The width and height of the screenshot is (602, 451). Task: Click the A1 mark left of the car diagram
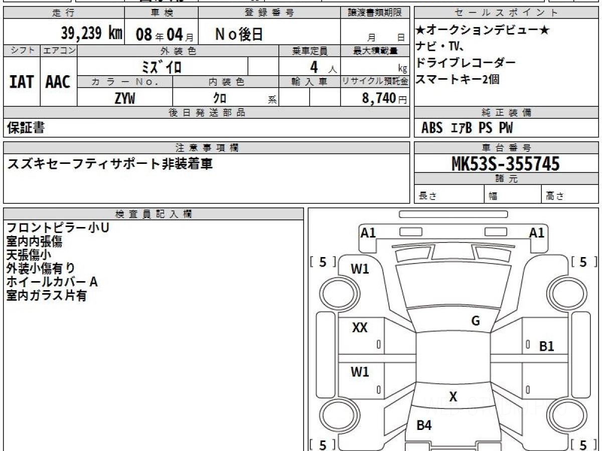(x=368, y=233)
